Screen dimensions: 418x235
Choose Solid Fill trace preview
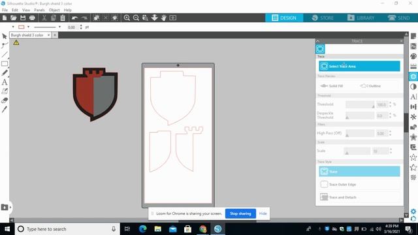[x=332, y=86]
